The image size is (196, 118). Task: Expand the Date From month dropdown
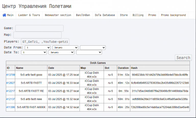(x=65, y=48)
